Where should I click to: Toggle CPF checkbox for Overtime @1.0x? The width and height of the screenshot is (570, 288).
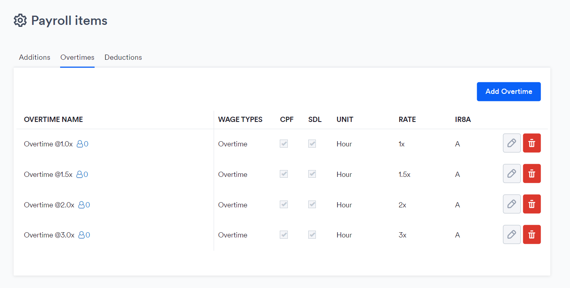click(x=284, y=144)
